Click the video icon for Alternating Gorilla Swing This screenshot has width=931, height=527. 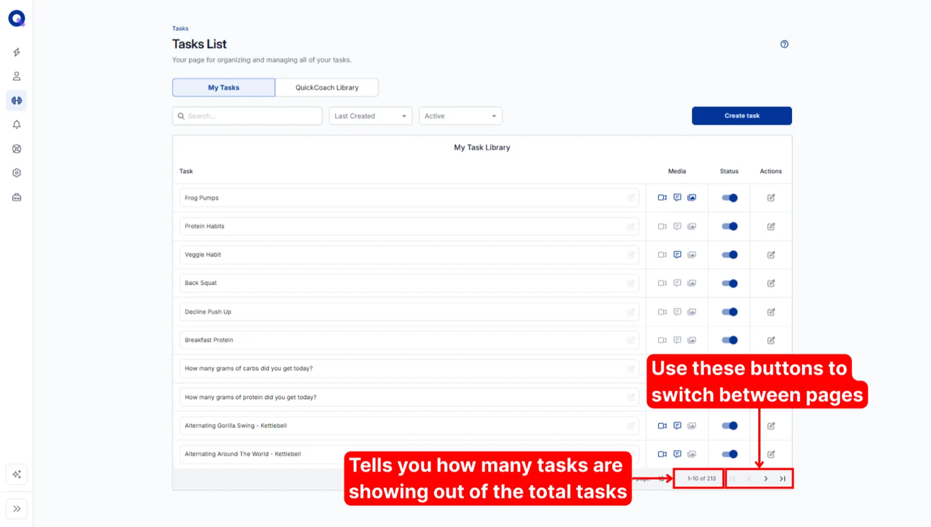[x=662, y=426]
